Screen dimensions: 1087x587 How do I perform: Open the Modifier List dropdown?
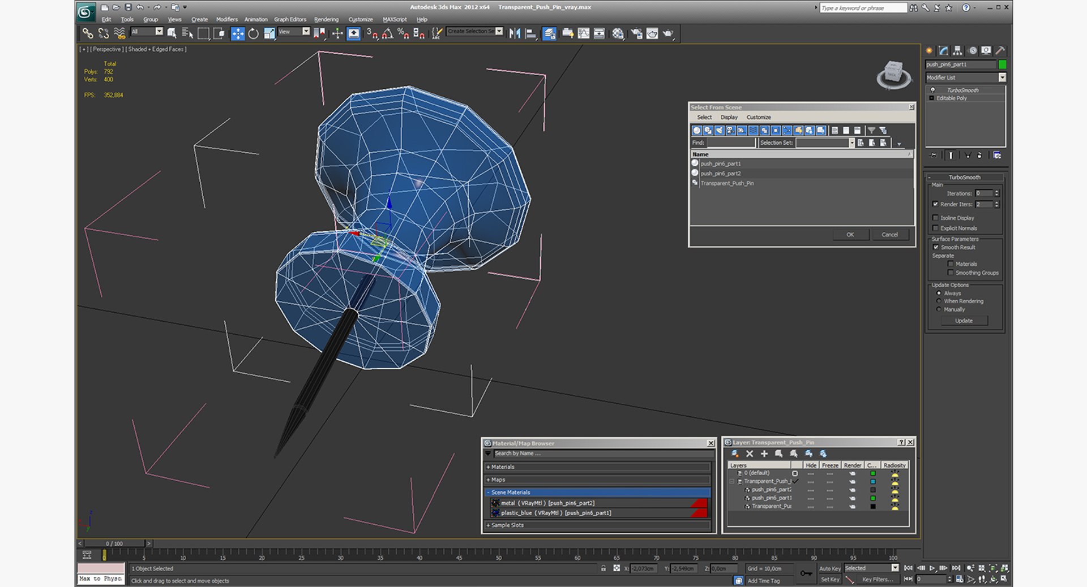point(1002,77)
